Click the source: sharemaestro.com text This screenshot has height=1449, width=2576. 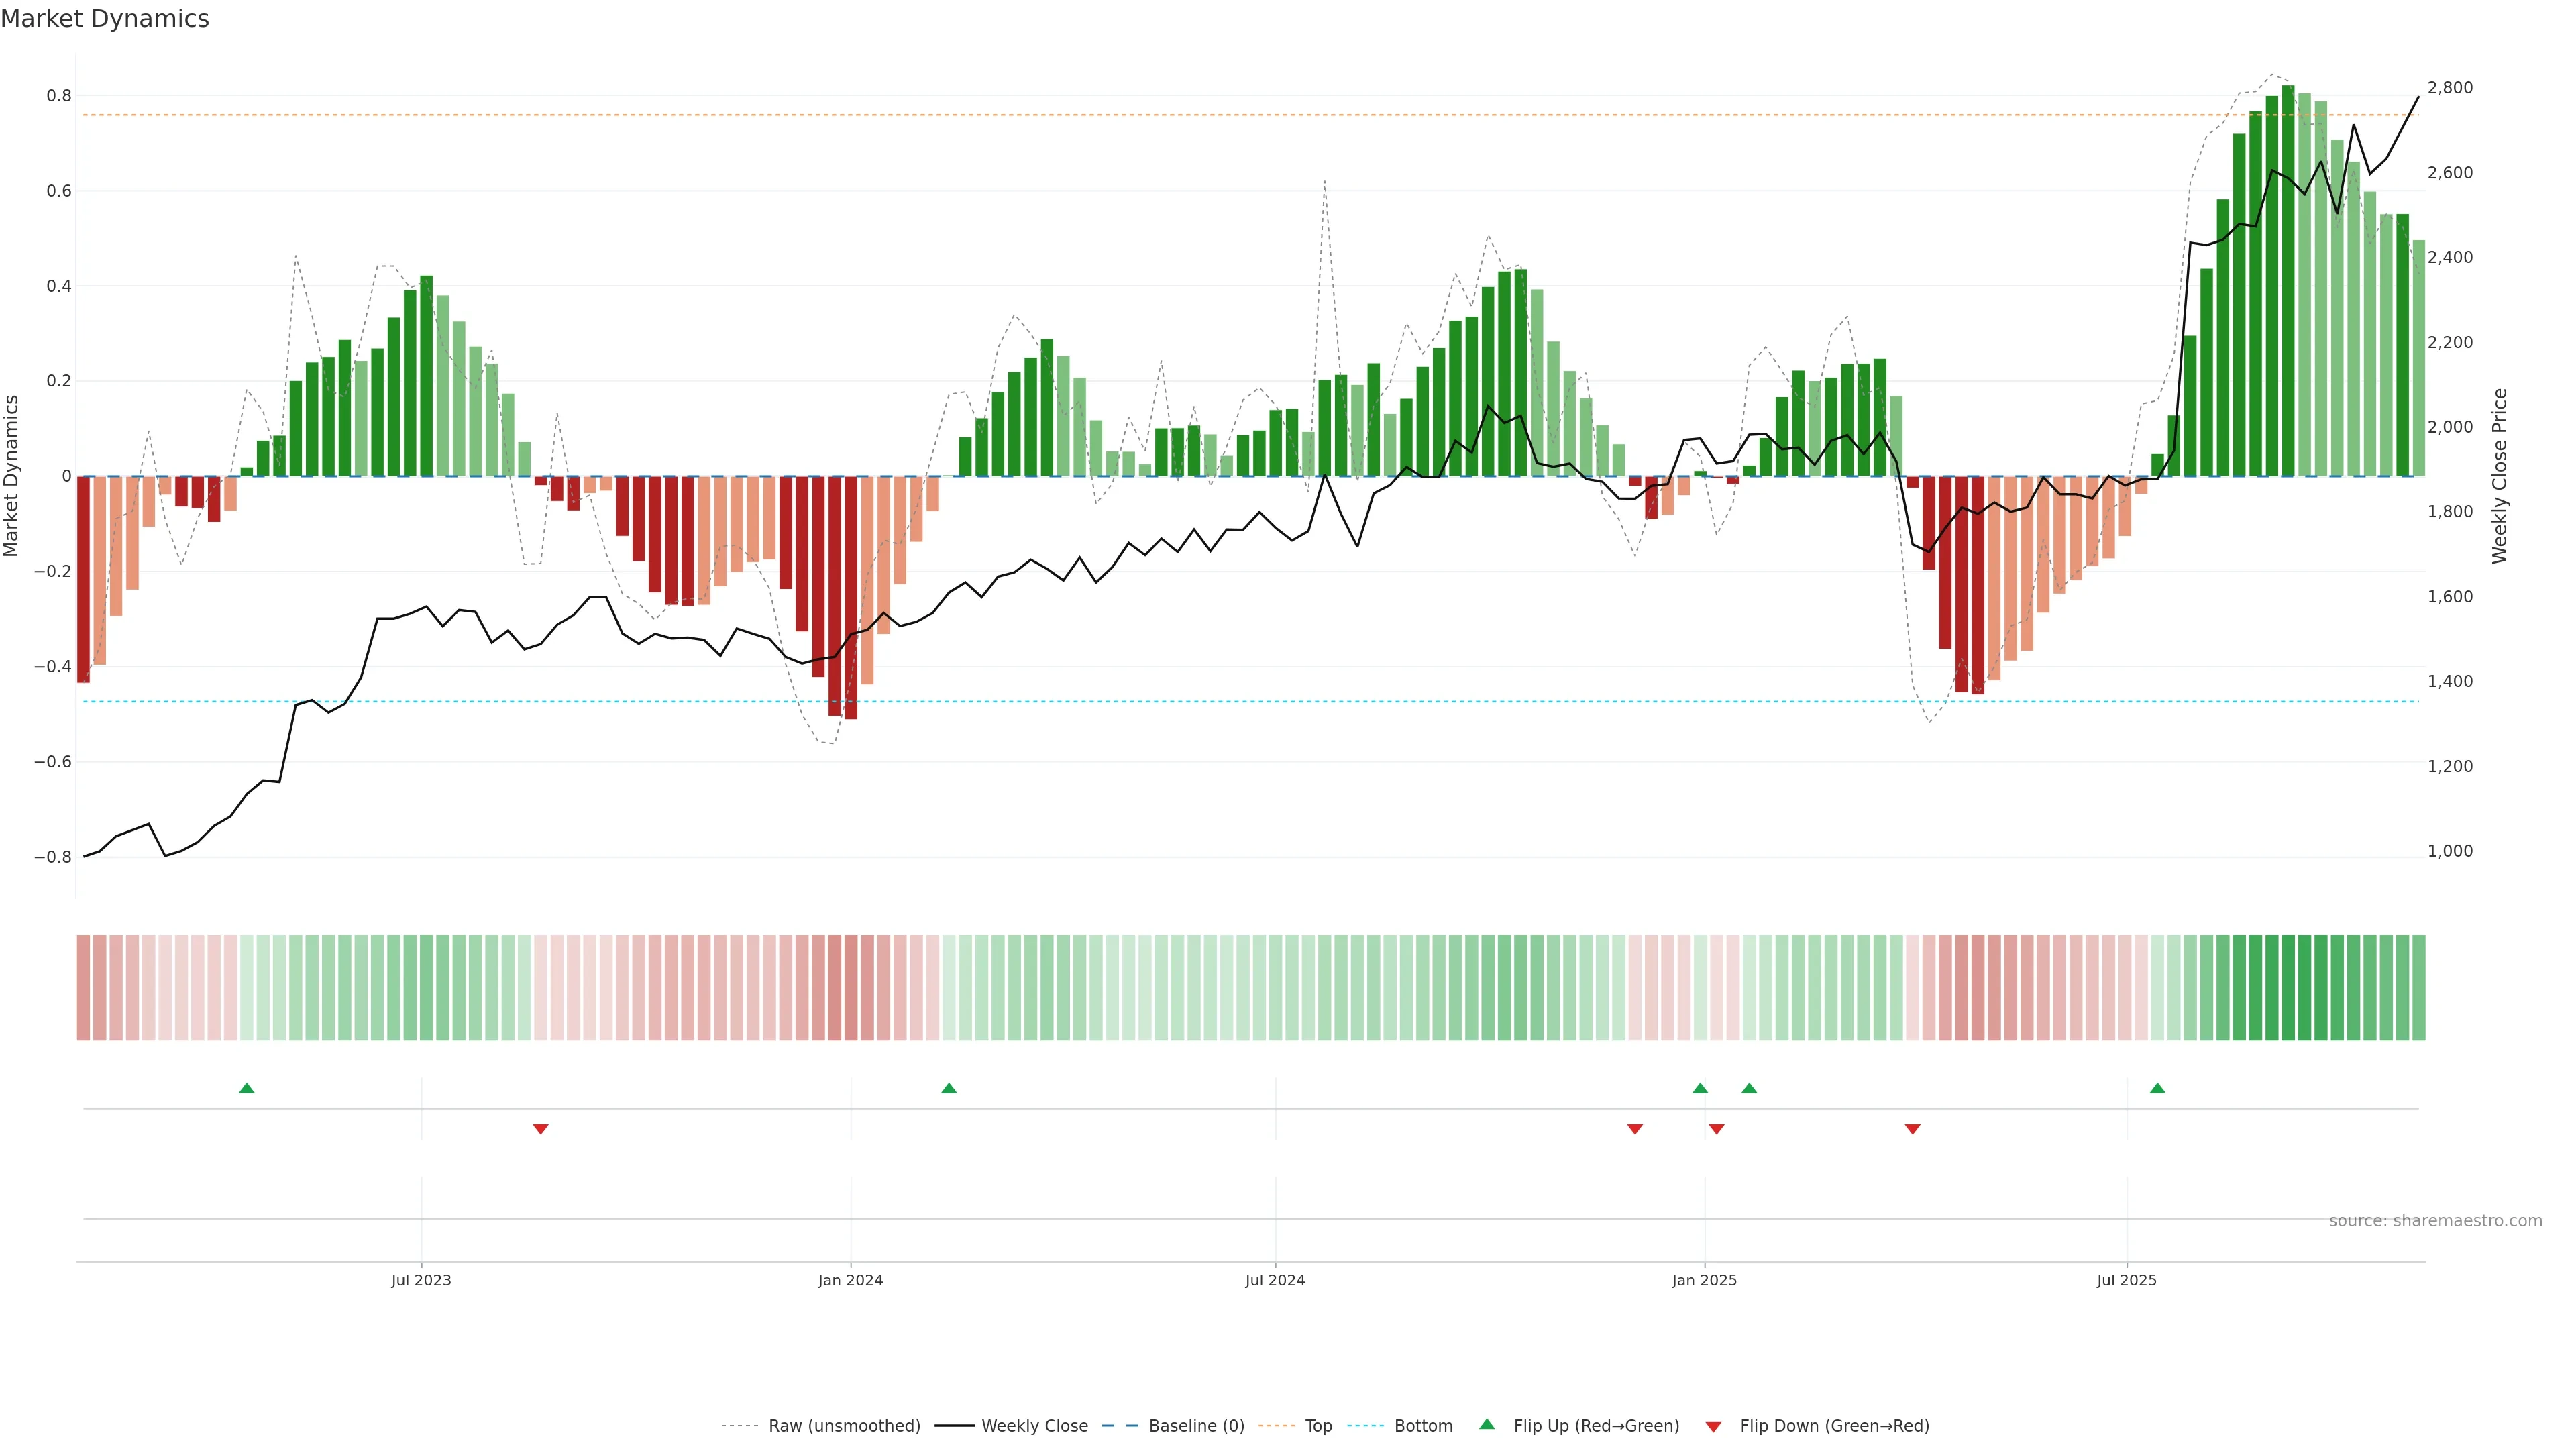(2435, 1220)
